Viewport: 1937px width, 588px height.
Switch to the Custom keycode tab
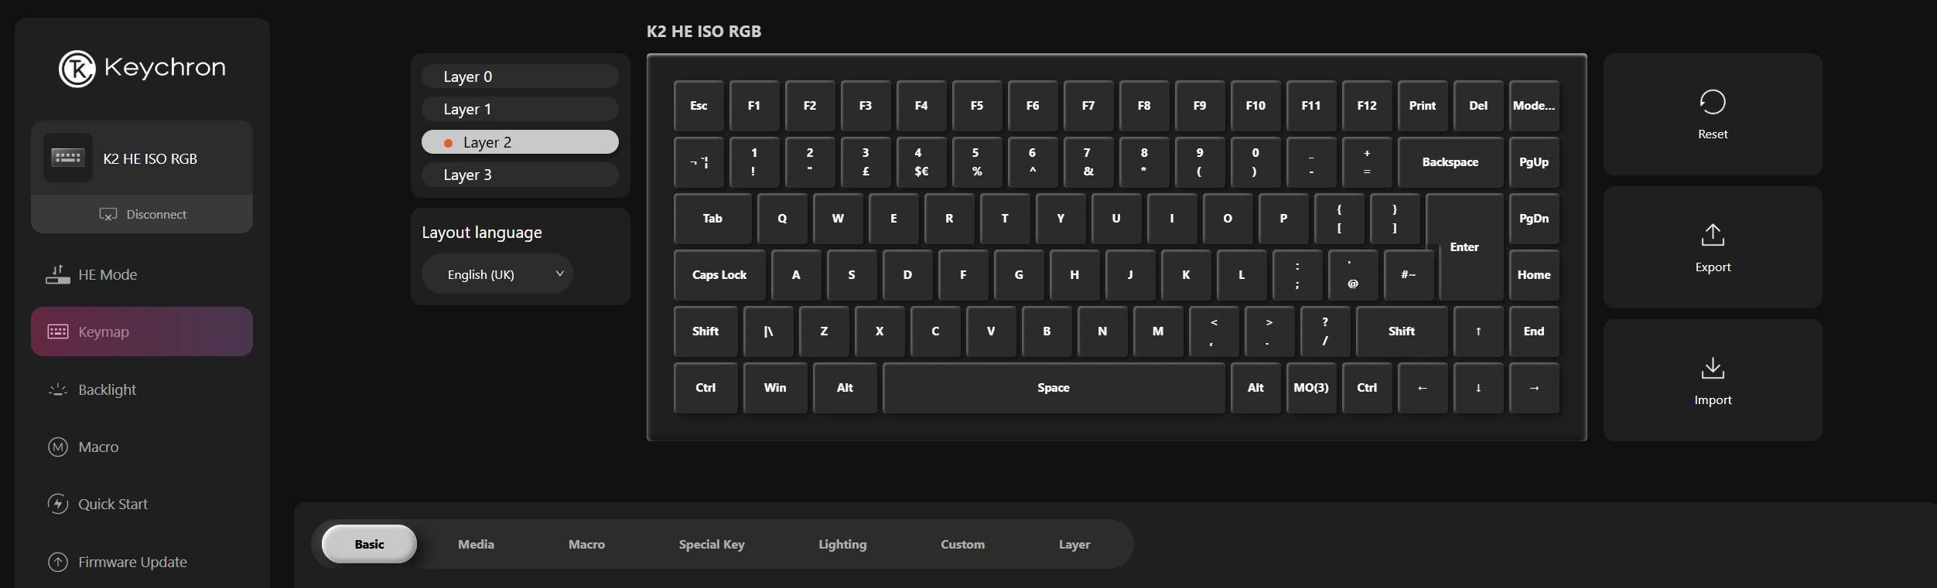tap(962, 544)
